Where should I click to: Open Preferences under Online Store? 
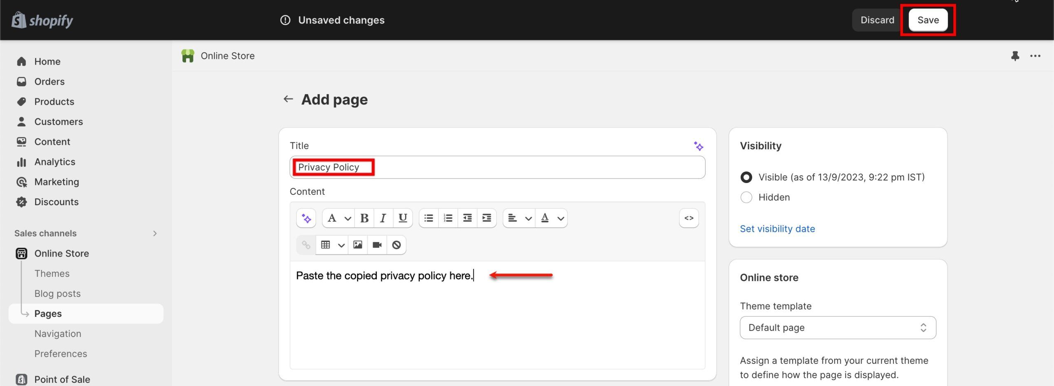[61, 354]
